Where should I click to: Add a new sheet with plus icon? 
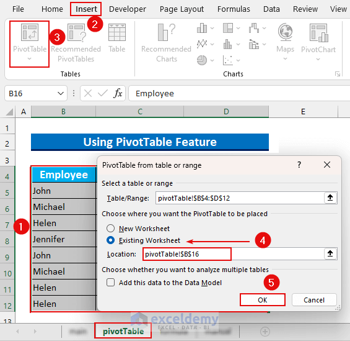(265, 332)
